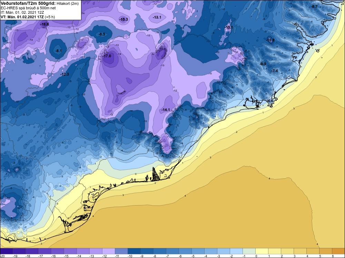Click the -14.1 temperature label
345x258 pixels.
[x=166, y=110]
